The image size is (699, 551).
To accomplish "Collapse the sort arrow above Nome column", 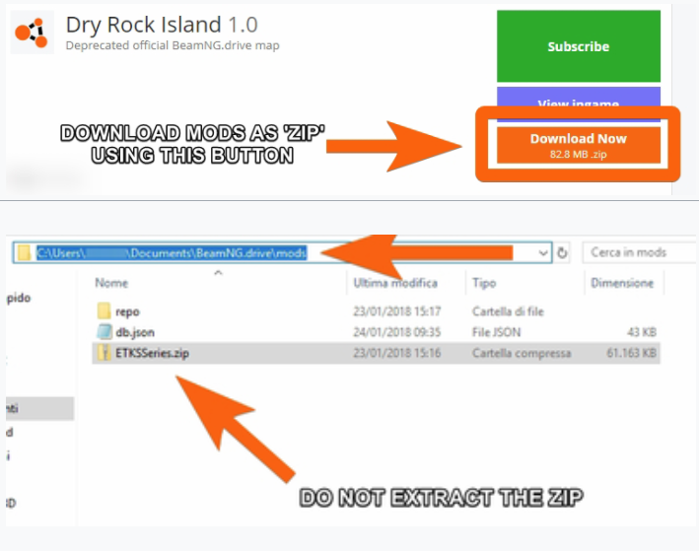I will click(218, 272).
